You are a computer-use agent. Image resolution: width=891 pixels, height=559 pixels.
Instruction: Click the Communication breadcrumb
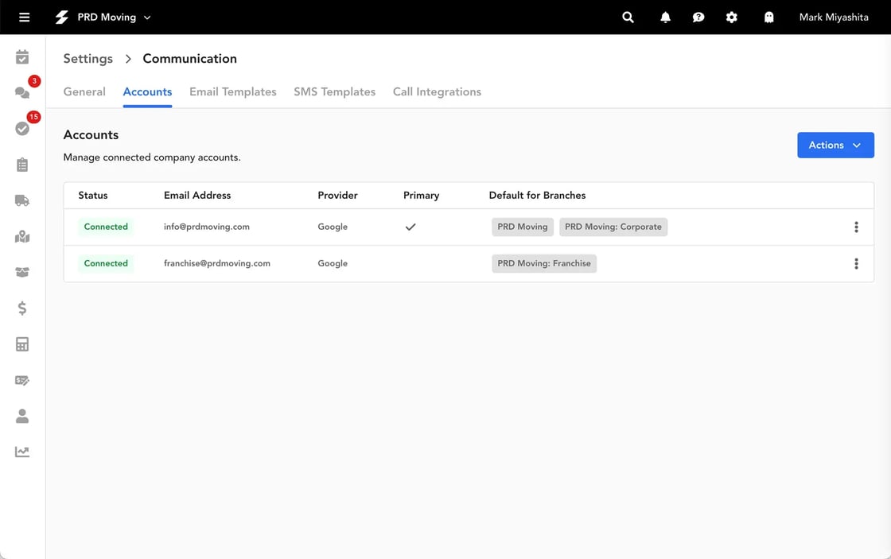[190, 59]
